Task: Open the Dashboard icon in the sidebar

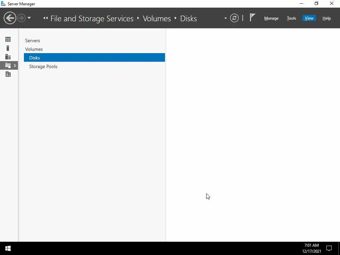Action: pos(8,40)
